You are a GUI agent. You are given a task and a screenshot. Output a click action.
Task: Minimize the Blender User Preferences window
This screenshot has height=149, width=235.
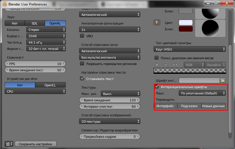pos(208,3)
